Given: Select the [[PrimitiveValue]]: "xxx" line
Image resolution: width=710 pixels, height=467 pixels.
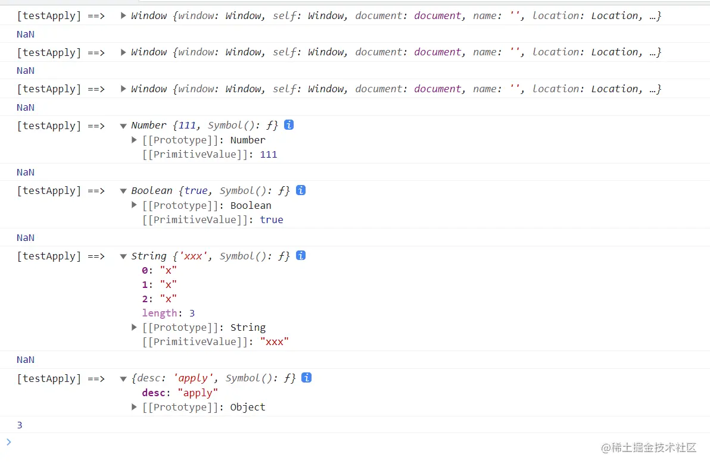Looking at the screenshot, I should (216, 342).
